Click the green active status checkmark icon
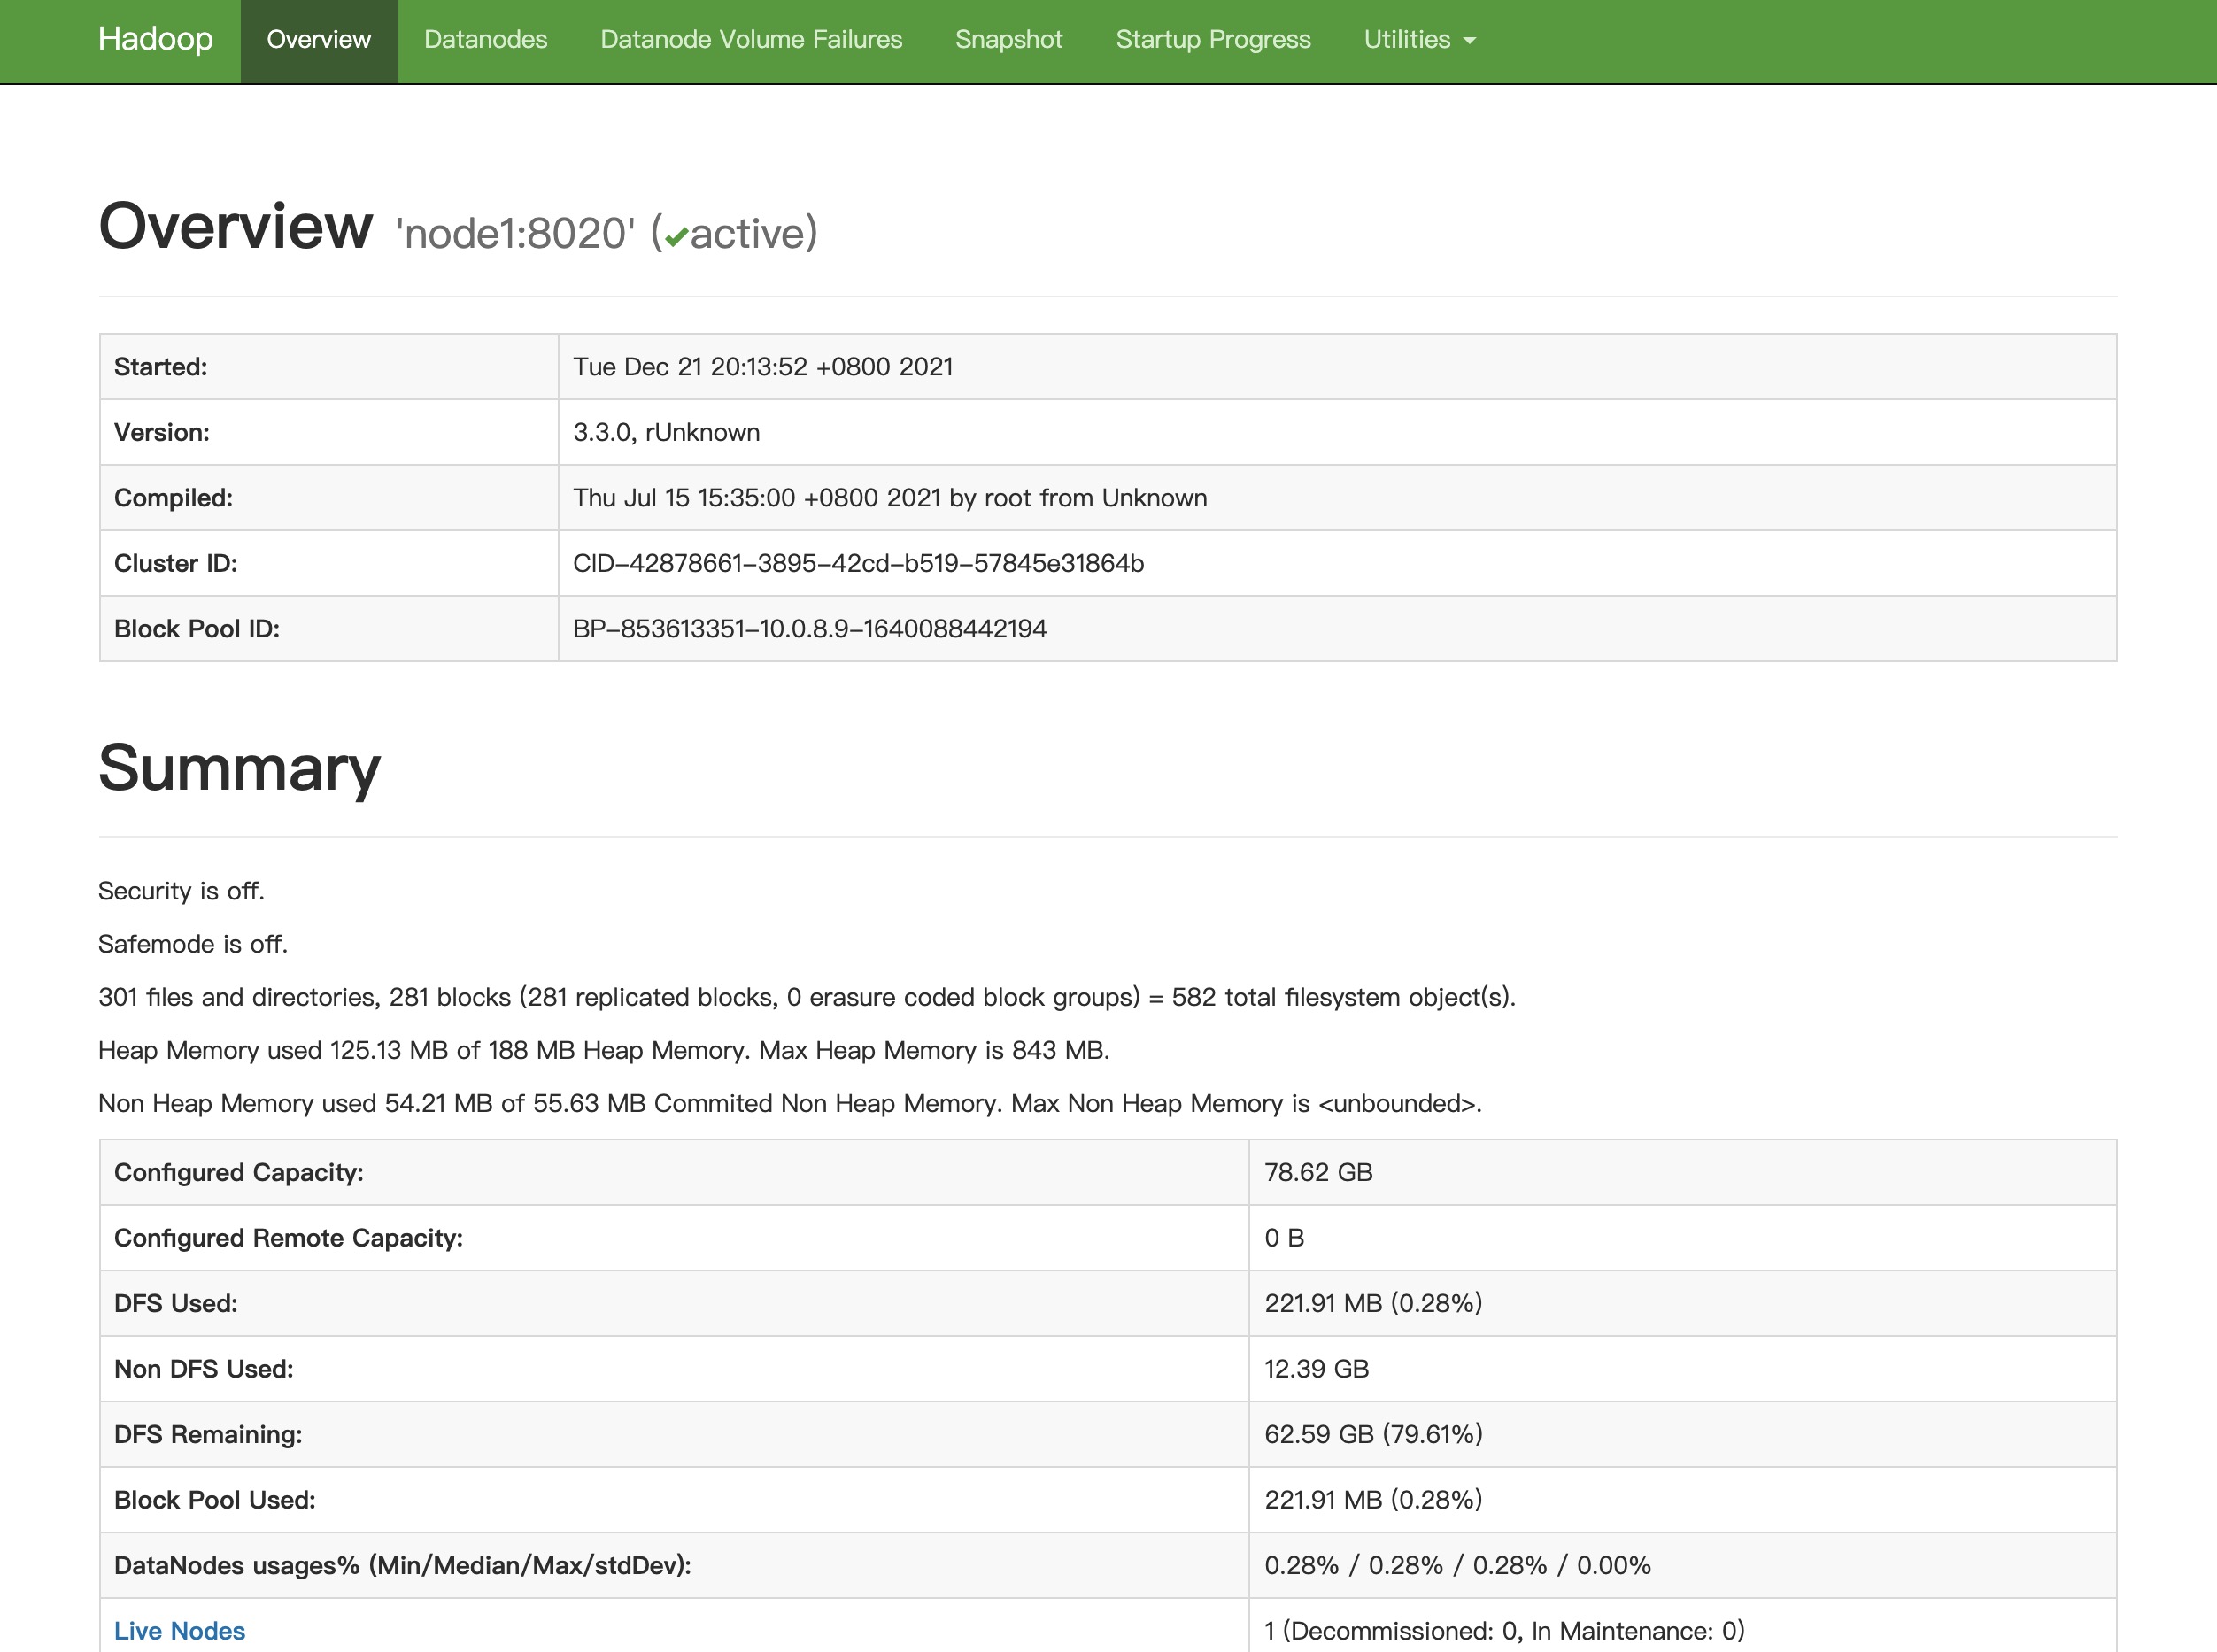 (679, 233)
